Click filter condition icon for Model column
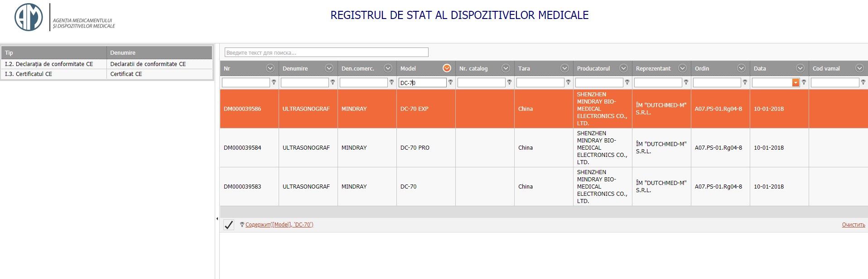This screenshot has height=279, width=868. (x=450, y=82)
